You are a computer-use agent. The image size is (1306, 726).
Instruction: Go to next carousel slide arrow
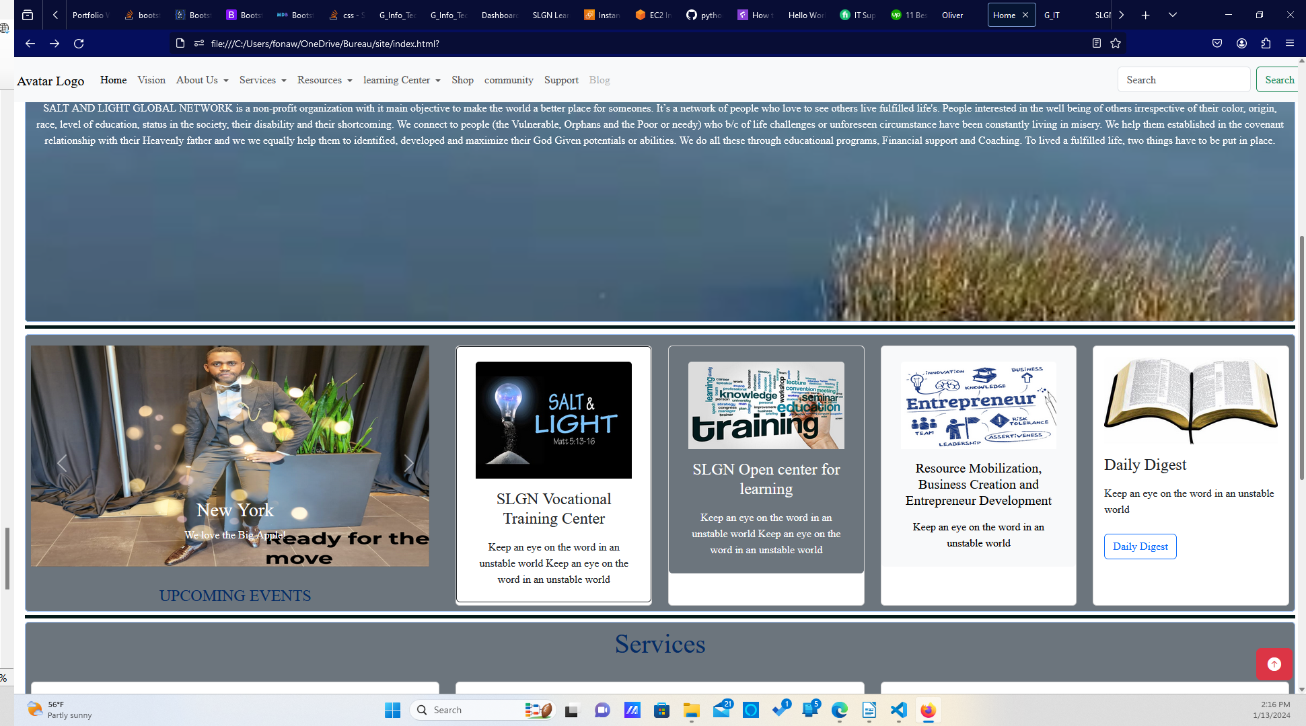(x=408, y=463)
